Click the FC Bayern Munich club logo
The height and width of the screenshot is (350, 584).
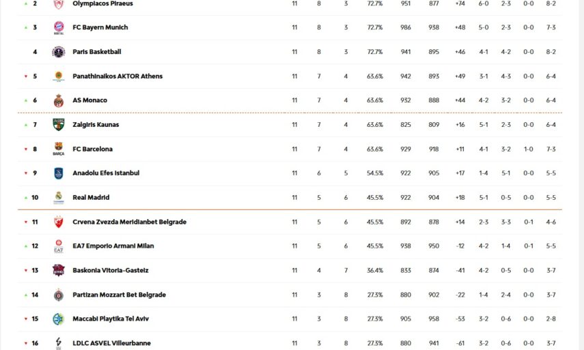(58, 28)
